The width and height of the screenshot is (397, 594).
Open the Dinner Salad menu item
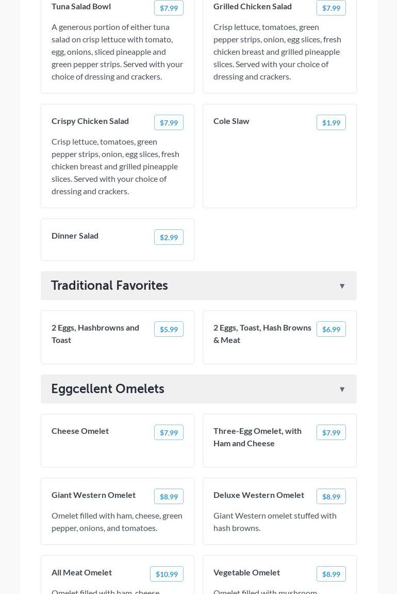[75, 236]
